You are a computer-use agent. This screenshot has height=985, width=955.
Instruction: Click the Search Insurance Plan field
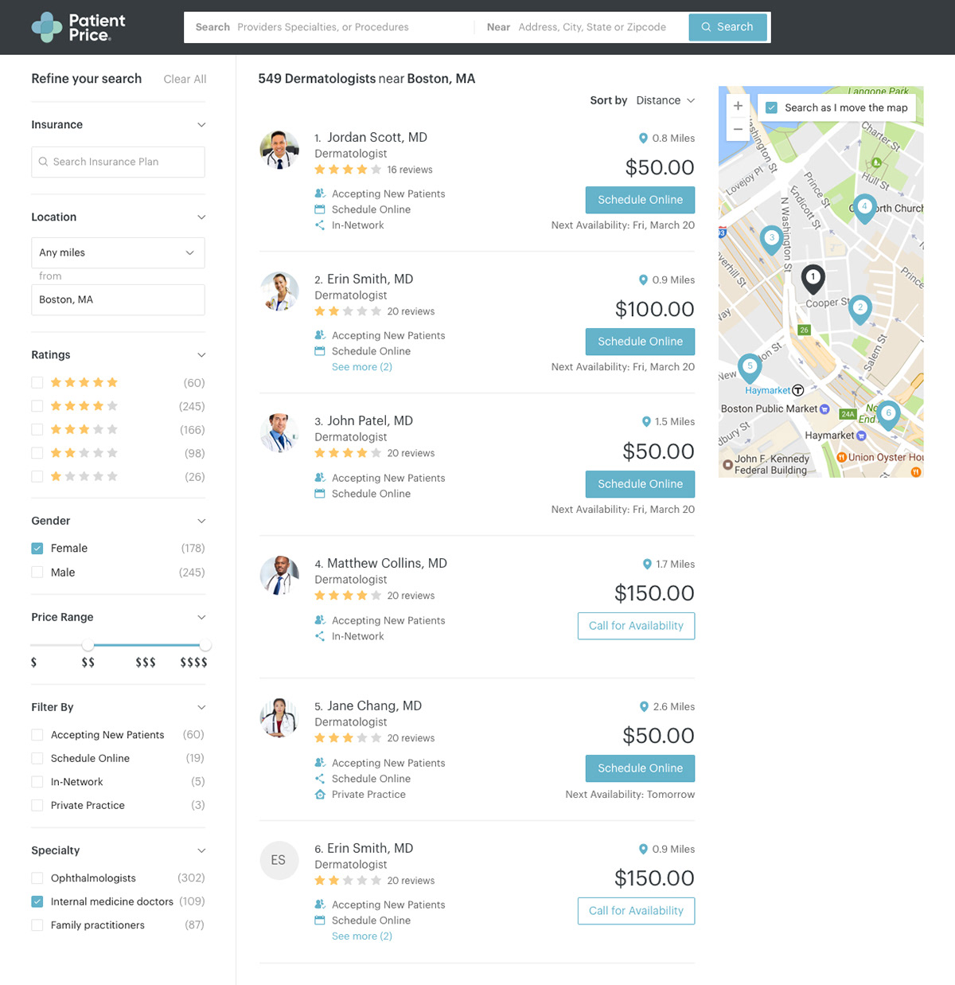tap(118, 162)
